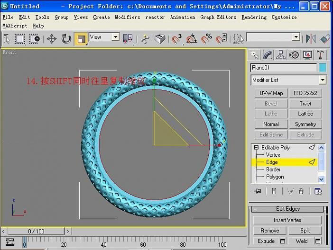Screen dimensions: 333x250
Task: Click the Select and Uniform Scale tool
Action: [x=81, y=39]
